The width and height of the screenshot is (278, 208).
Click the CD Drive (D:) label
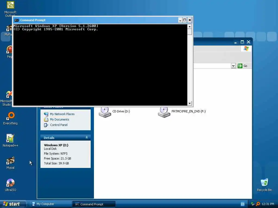[x=121, y=111]
